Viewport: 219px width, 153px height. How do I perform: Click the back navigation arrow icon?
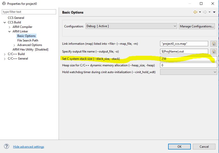(x=195, y=12)
